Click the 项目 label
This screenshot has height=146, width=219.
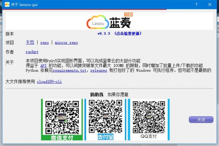(x=9, y=43)
